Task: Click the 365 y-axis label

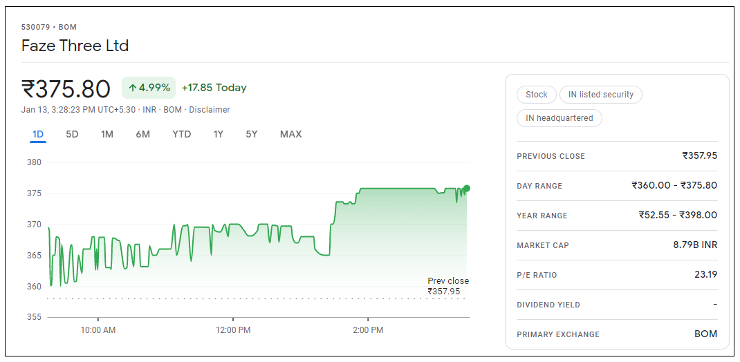Action: [35, 256]
